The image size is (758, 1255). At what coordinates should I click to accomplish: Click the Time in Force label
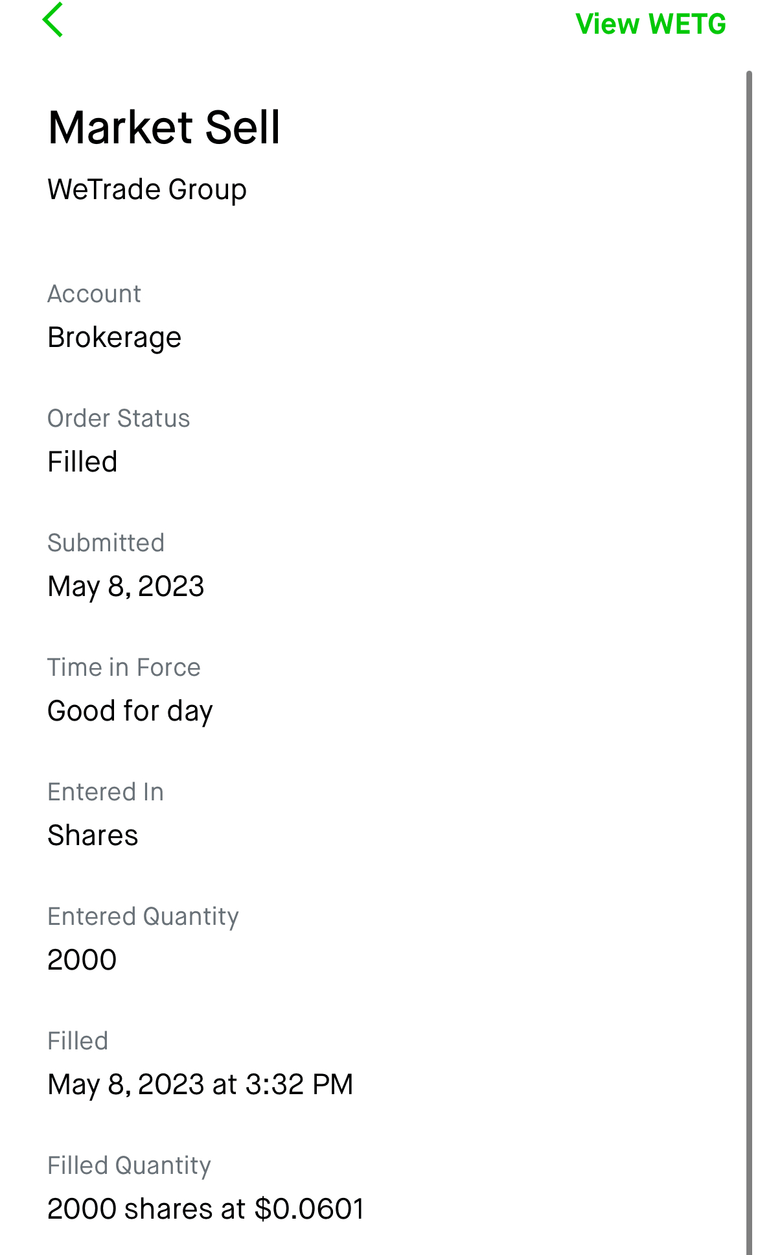click(124, 668)
